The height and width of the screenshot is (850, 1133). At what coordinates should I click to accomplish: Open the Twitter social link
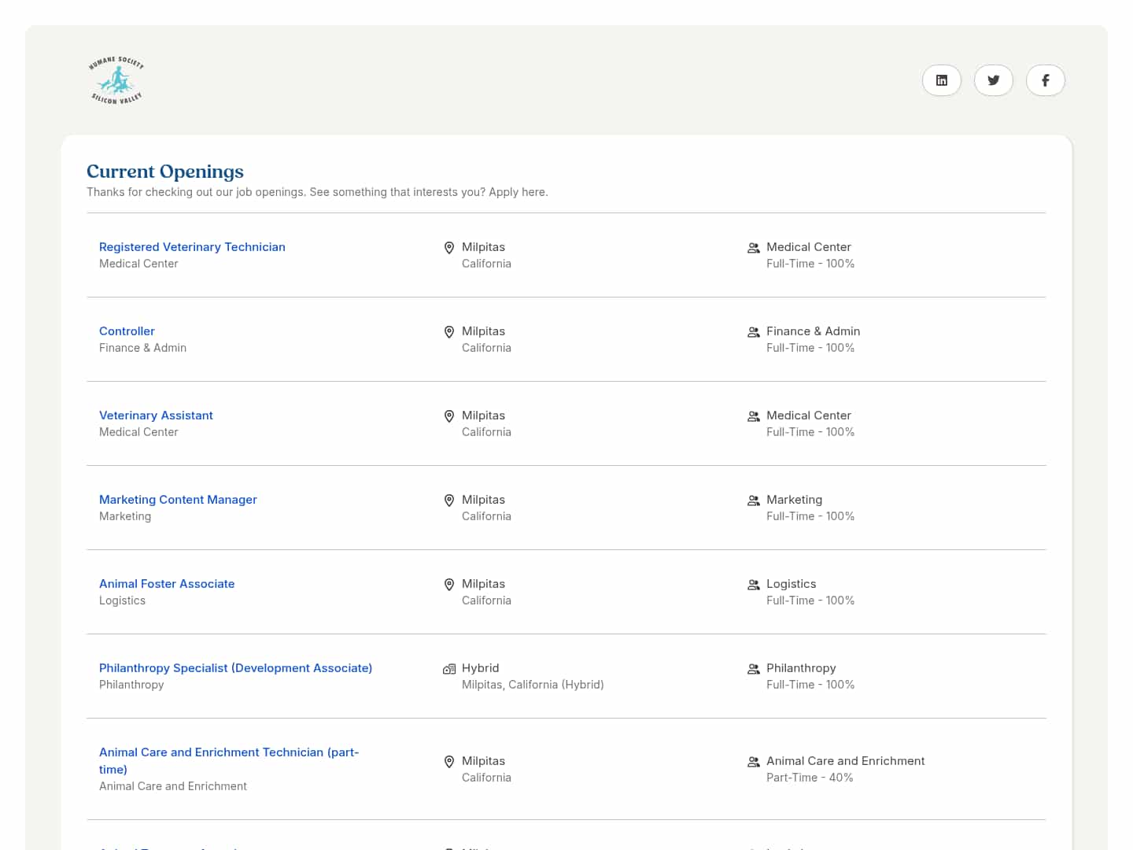993,80
